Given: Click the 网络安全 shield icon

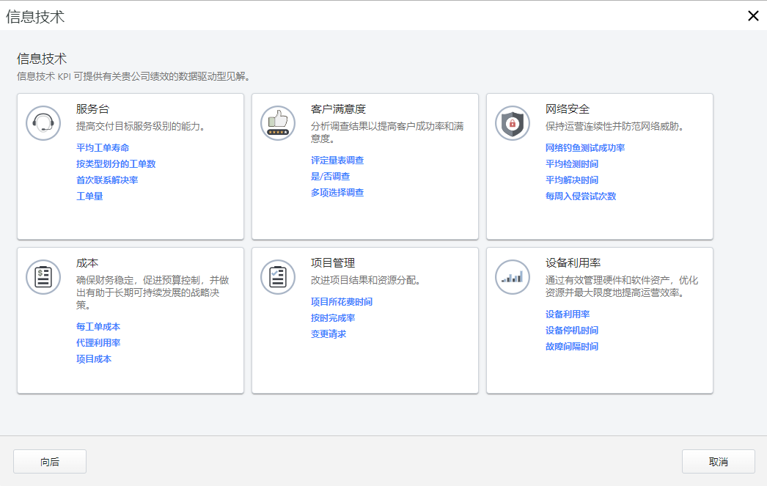Looking at the screenshot, I should point(512,123).
